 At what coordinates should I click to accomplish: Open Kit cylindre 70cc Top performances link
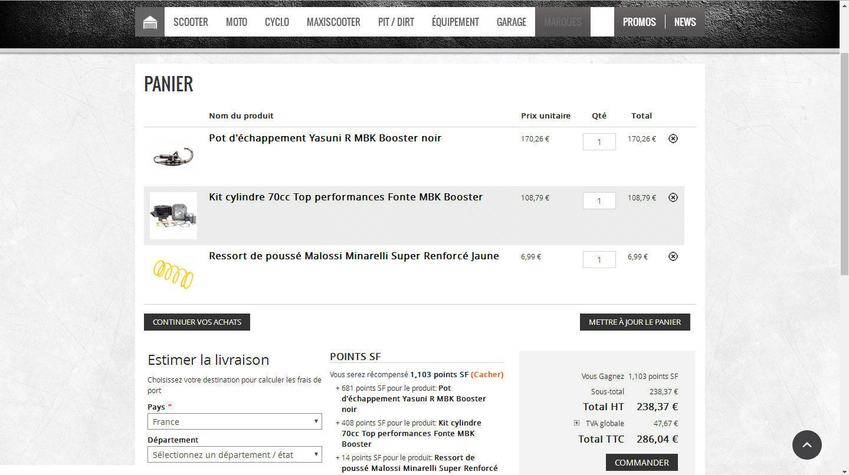(x=346, y=197)
